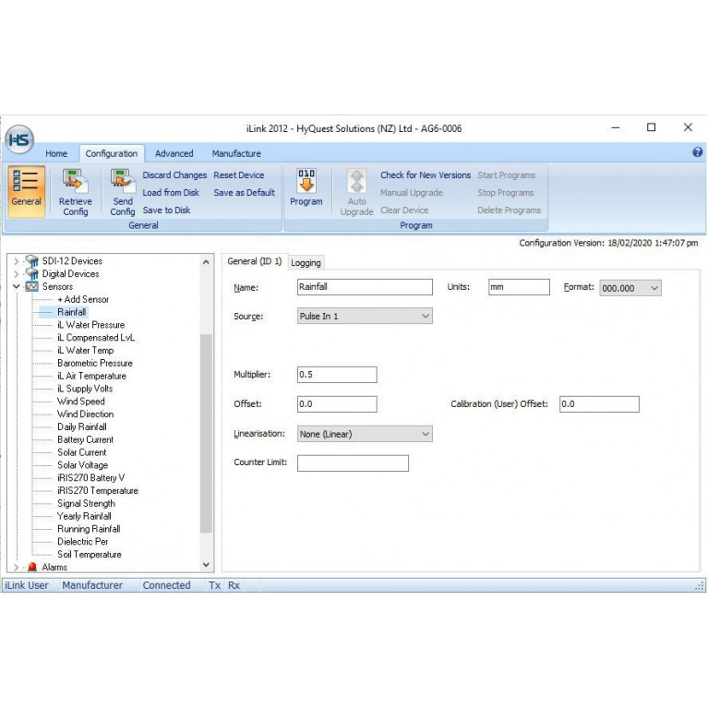Click Start Programs
The width and height of the screenshot is (708, 708).
point(507,175)
